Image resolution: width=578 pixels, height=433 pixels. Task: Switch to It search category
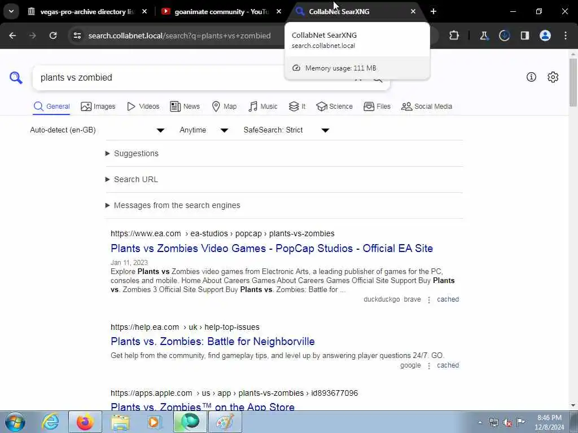click(x=297, y=107)
